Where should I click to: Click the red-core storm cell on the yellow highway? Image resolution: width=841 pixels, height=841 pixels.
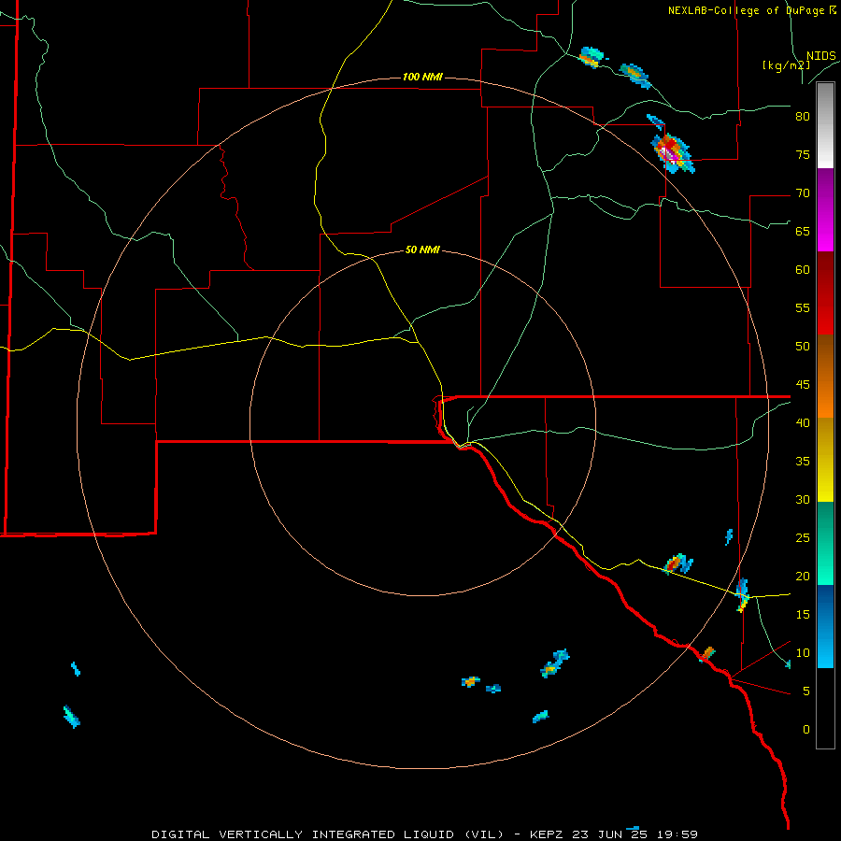click(x=678, y=563)
